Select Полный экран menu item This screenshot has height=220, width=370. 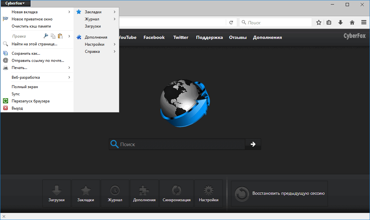(x=37, y=87)
